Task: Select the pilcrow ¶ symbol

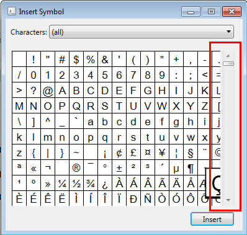Action: pyautogui.click(x=191, y=168)
